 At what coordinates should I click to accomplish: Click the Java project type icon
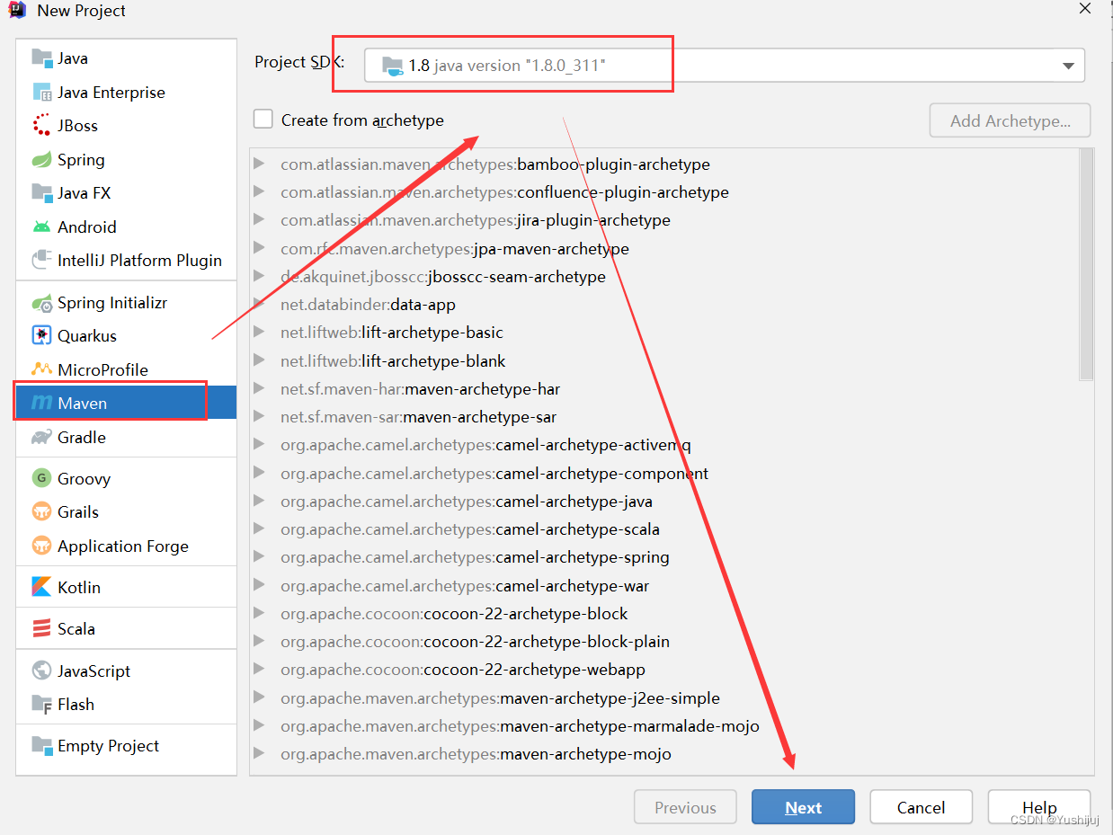coord(42,58)
